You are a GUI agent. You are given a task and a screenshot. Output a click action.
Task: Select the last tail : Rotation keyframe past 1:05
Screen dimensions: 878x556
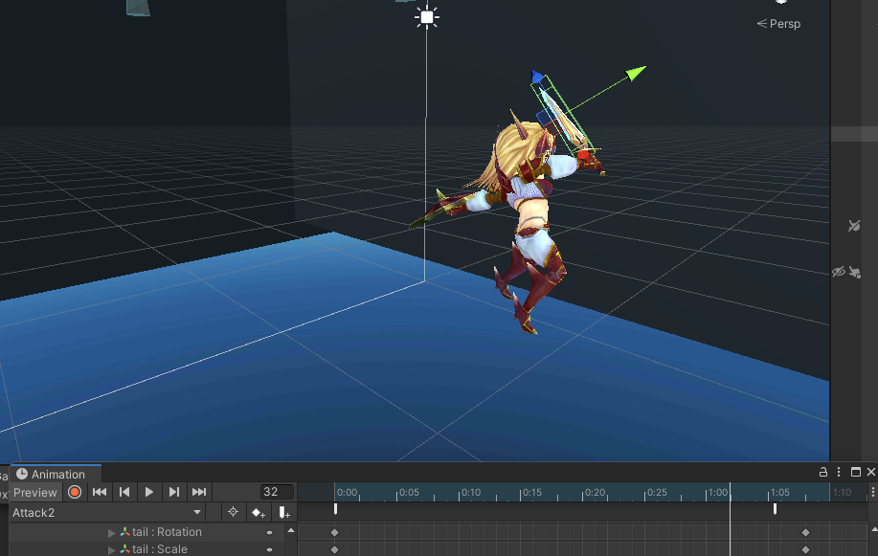(x=806, y=532)
